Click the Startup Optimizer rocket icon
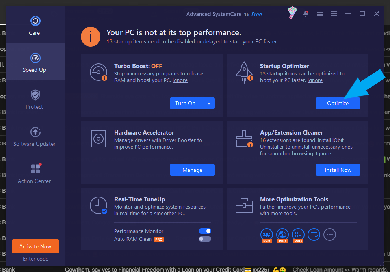 click(244, 73)
